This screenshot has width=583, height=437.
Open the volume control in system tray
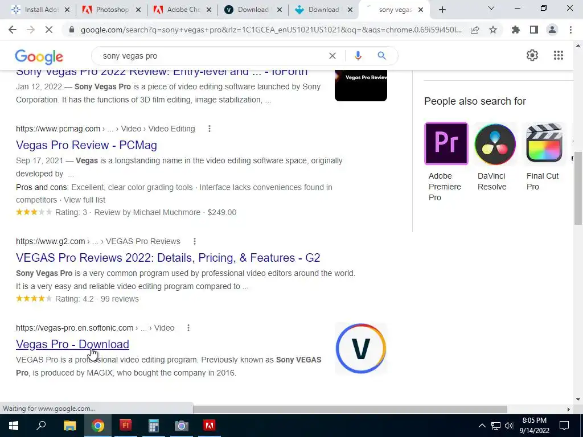pyautogui.click(x=509, y=426)
